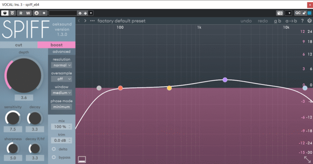Screen dimensions: 313x164
Task: Click the undo button
Action: [x=246, y=21]
